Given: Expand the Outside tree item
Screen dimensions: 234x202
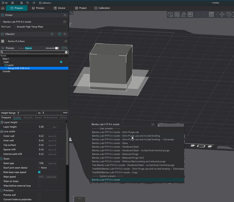Looking at the screenshot, I should 1,71.
